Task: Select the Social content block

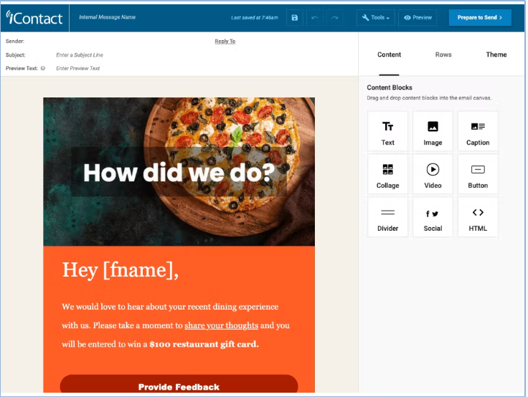Action: pyautogui.click(x=433, y=217)
